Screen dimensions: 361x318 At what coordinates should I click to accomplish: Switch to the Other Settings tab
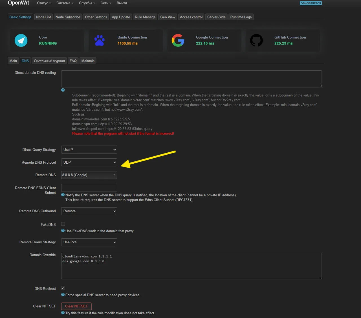point(96,17)
